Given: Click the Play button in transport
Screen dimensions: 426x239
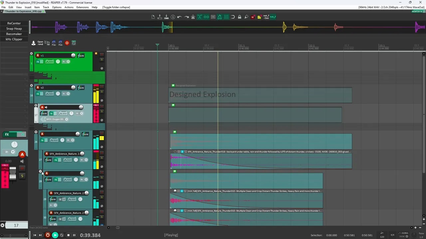Looking at the screenshot, I should pos(55,235).
